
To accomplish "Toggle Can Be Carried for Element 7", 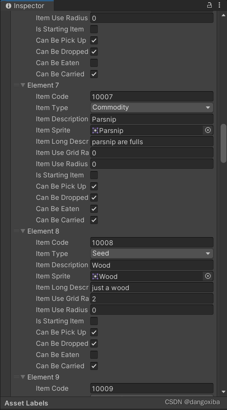I will point(94,220).
